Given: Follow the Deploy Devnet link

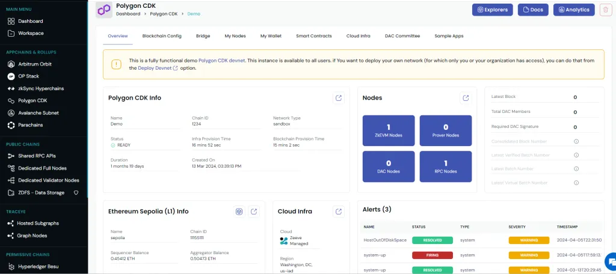Looking at the screenshot, I should pos(158,68).
